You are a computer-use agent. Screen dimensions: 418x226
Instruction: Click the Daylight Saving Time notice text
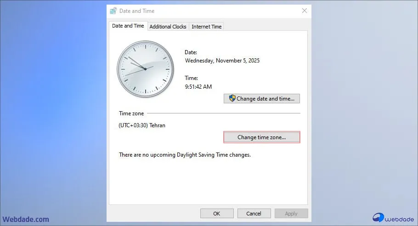point(185,155)
